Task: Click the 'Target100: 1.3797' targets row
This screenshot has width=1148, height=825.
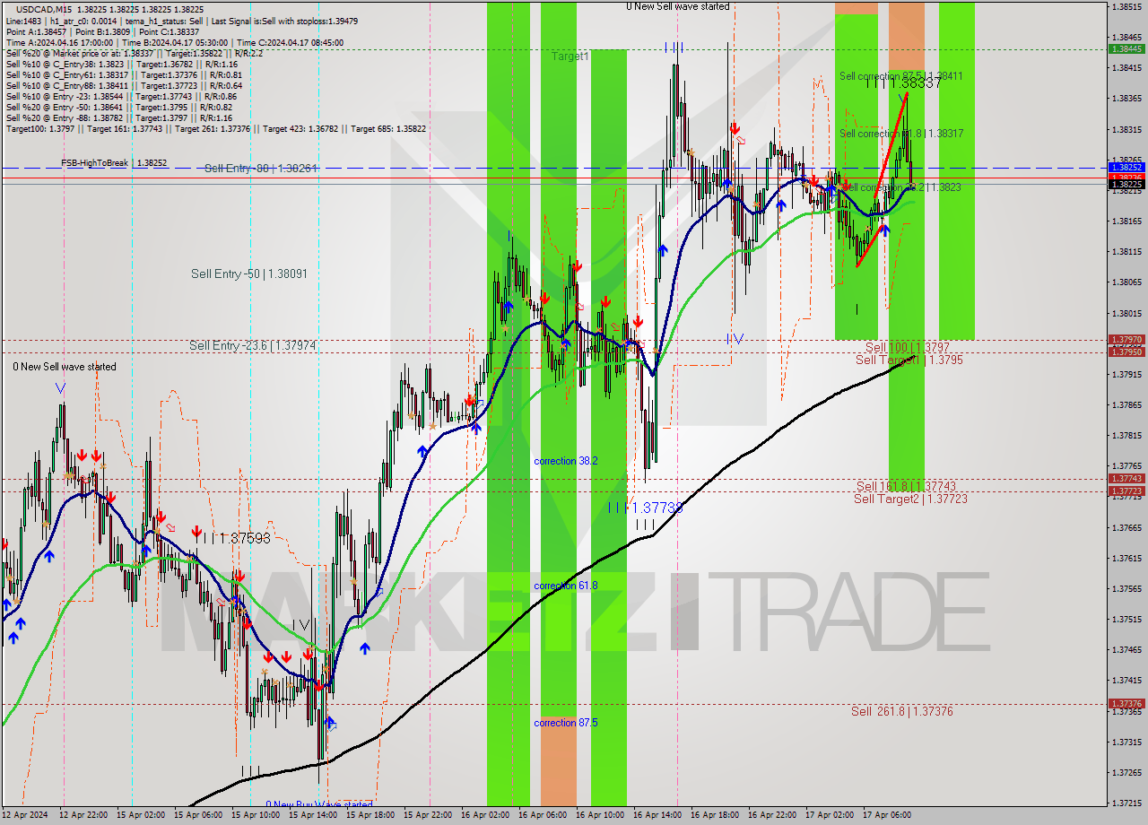Action: point(215,128)
